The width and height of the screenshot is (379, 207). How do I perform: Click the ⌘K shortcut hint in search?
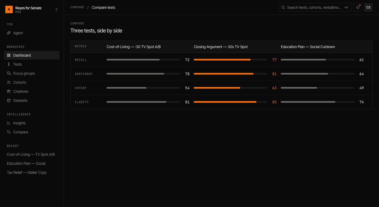346,7
